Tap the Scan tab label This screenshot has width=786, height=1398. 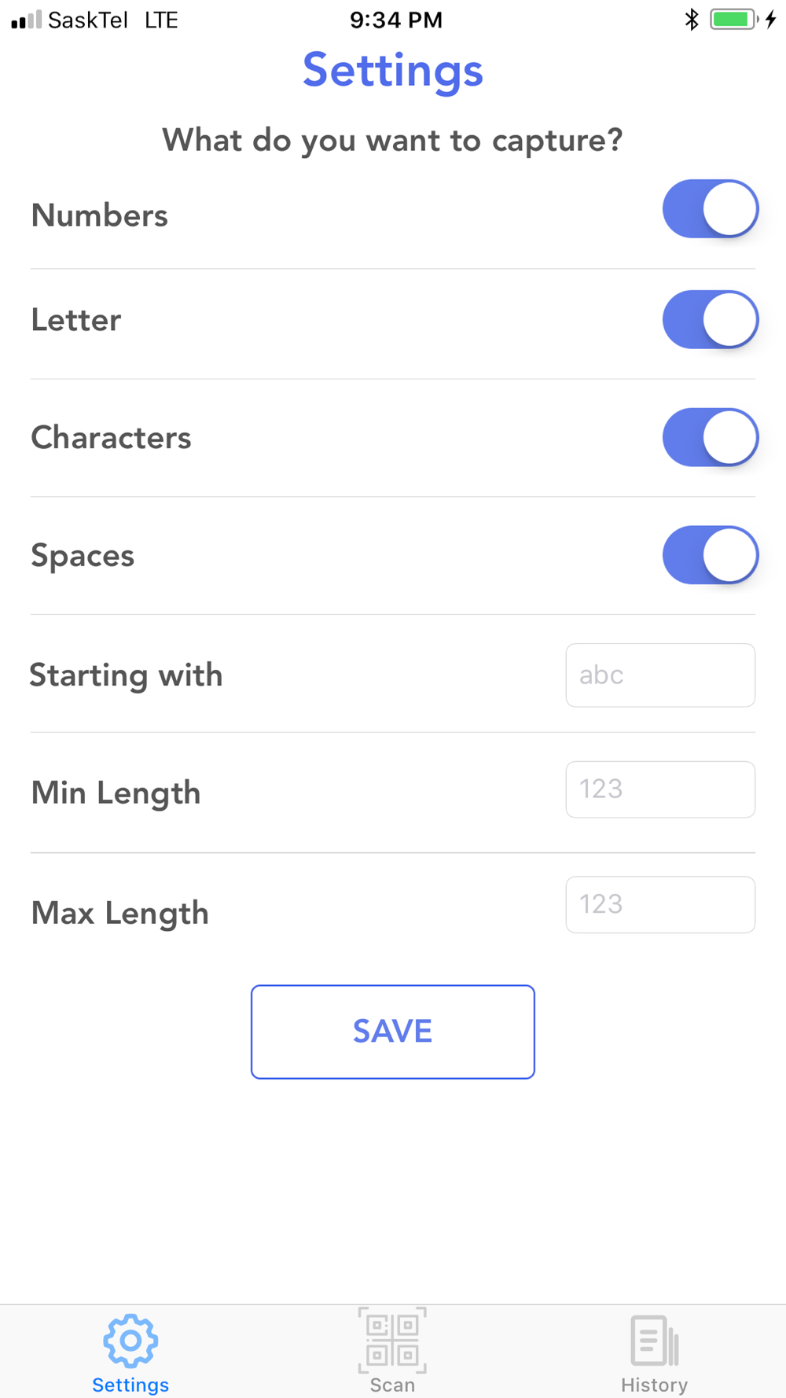click(x=392, y=1385)
